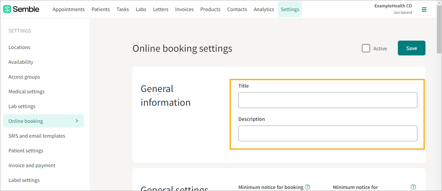Select Availability in the settings sidebar
The width and height of the screenshot is (442, 191).
[21, 62]
